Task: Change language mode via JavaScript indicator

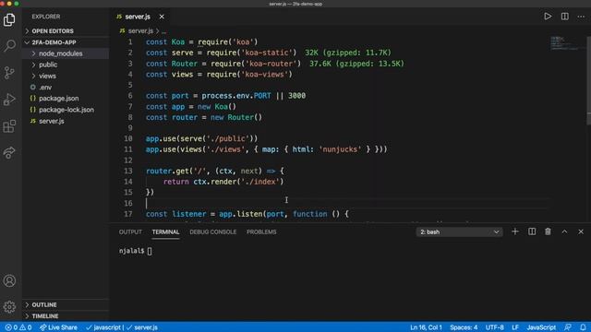Action: (x=541, y=327)
